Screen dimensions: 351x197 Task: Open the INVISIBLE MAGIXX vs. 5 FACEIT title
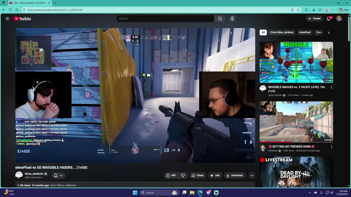tap(296, 89)
